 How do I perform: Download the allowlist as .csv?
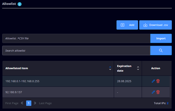click(x=155, y=25)
